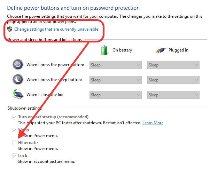Click the sleep button moon icon
This screenshot has height=174, width=210.
[18, 80]
